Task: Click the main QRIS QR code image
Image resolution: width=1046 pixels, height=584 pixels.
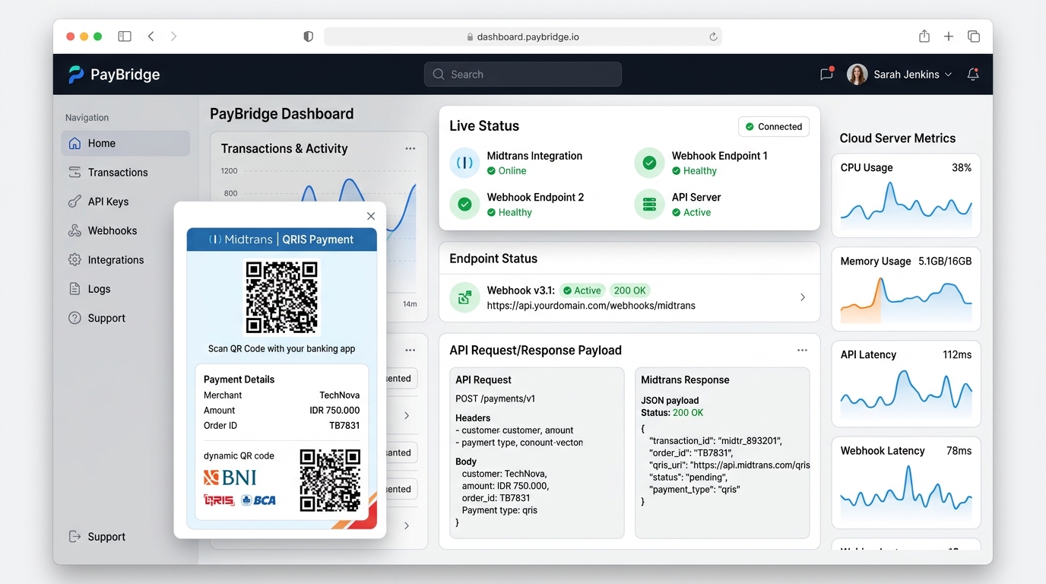Action: click(282, 297)
